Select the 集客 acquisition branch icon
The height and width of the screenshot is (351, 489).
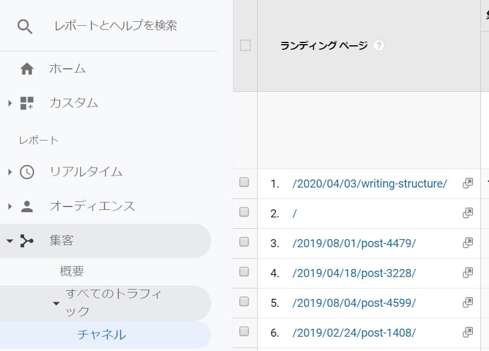pos(26,240)
